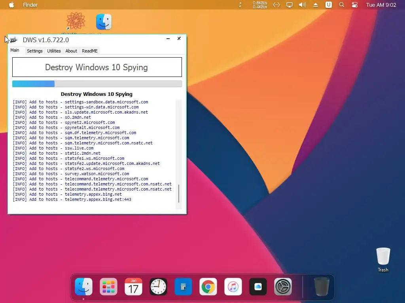
Task: Click the Destroy Windows 10 Spying button
Action: coord(97,67)
